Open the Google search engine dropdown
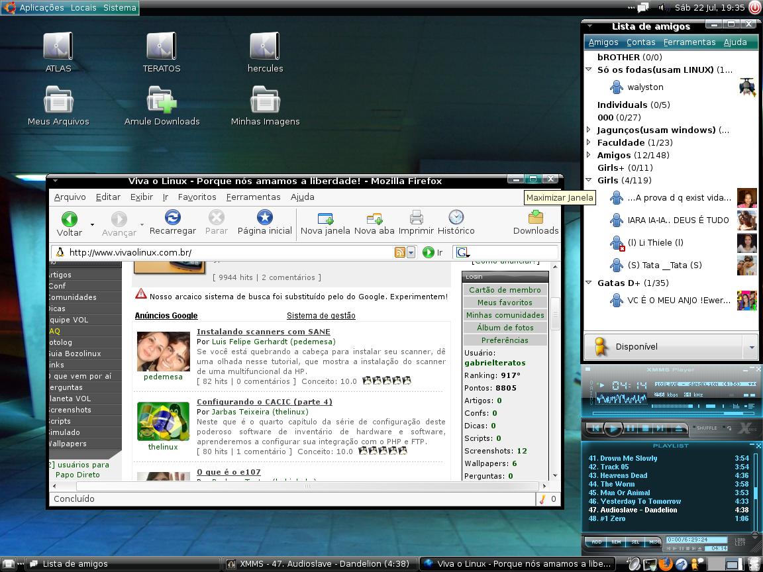This screenshot has width=763, height=572. [462, 252]
